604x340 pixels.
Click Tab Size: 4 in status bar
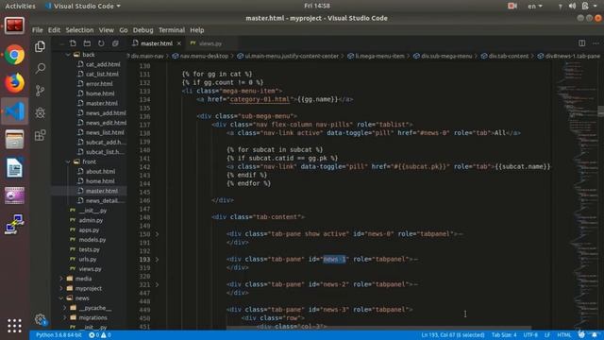pyautogui.click(x=504, y=335)
